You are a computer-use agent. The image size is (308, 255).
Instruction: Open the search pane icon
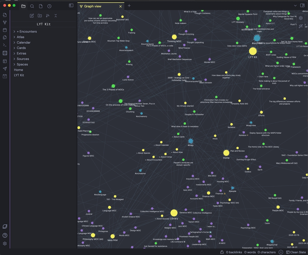pos(32,6)
